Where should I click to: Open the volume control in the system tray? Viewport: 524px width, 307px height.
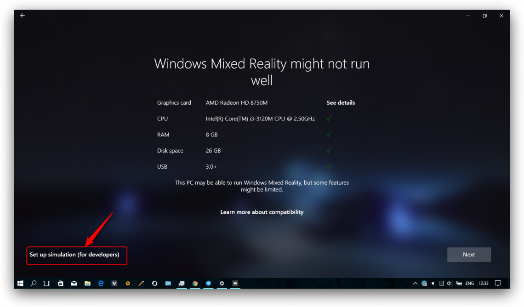[x=450, y=283]
